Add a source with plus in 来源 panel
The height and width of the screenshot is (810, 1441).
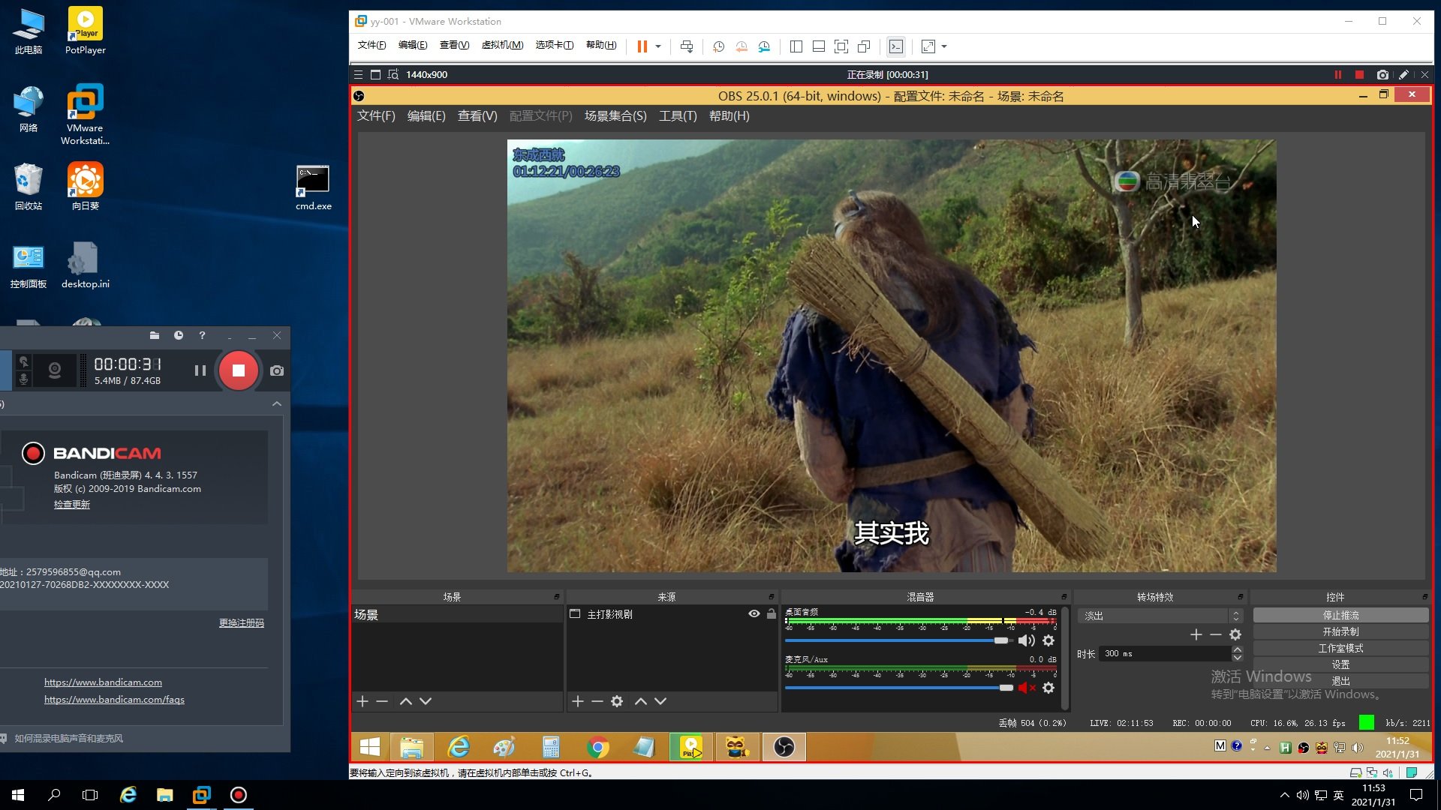click(x=577, y=701)
